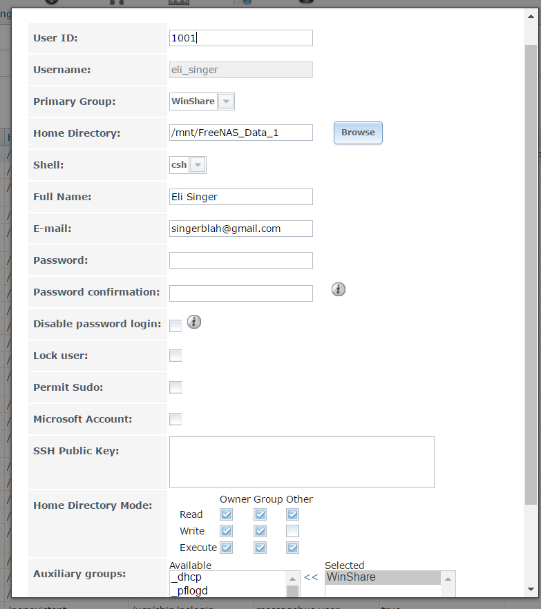Click the Password confirmation field
Viewport: 541px width, 609px height.
tap(241, 293)
